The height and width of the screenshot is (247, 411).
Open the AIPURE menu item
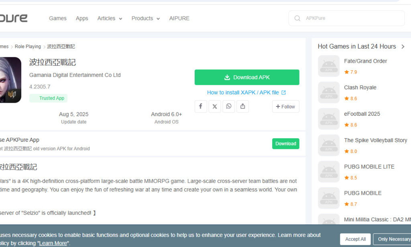tap(179, 18)
